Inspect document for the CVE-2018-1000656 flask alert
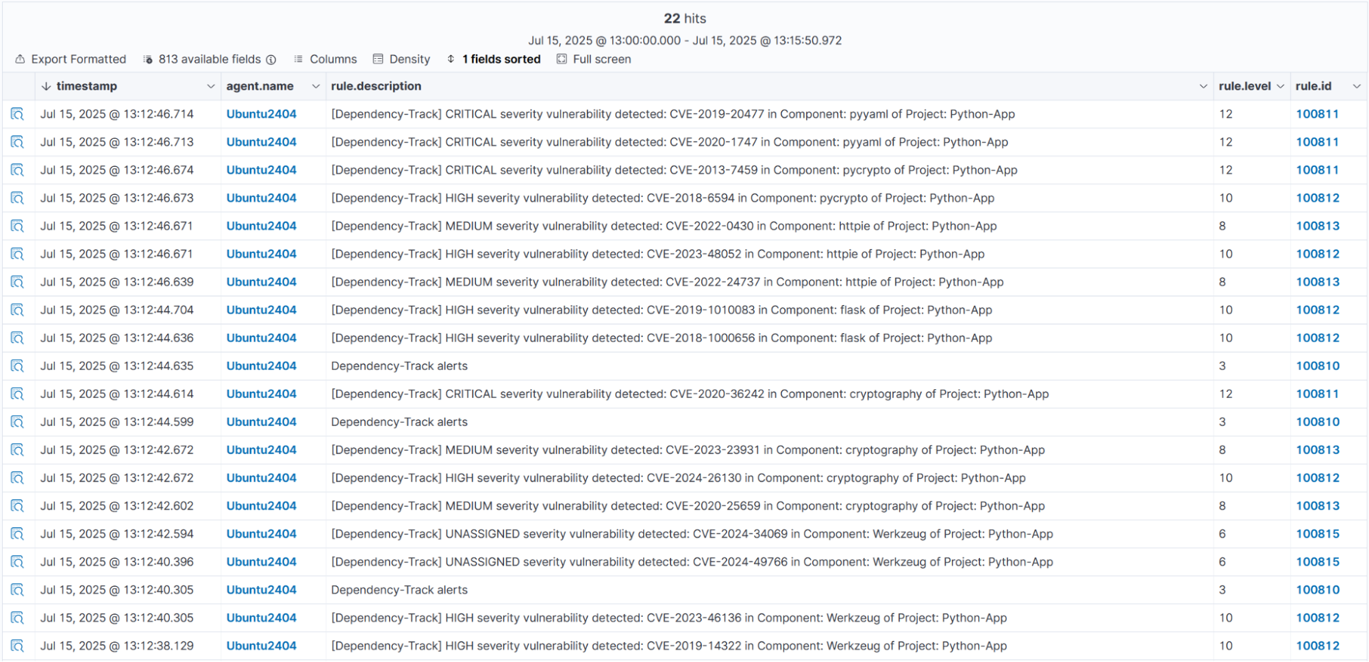The width and height of the screenshot is (1369, 662). [17, 339]
